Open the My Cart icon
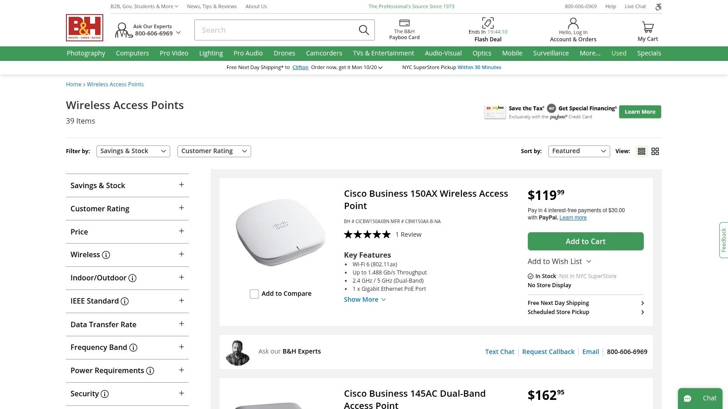 [x=647, y=27]
